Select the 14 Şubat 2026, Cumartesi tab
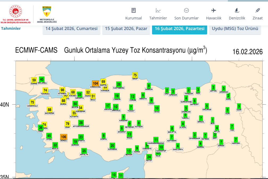Viewport: 268px width, 179px height. (x=72, y=29)
